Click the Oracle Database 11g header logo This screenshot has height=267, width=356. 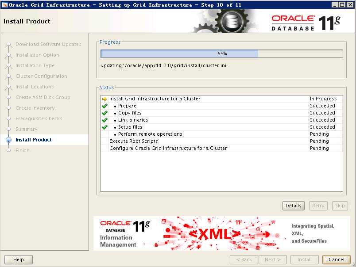pyautogui.click(x=306, y=23)
